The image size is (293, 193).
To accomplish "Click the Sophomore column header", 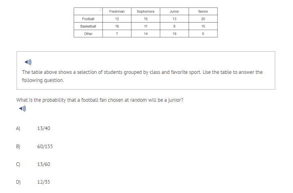I will point(145,11).
